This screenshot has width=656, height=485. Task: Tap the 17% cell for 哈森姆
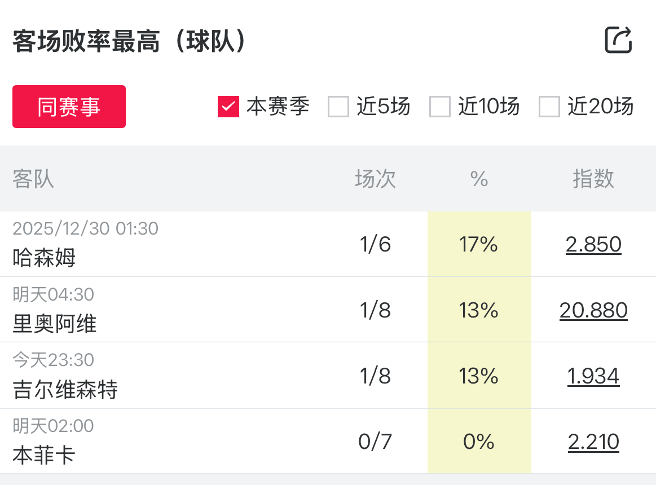tap(479, 244)
